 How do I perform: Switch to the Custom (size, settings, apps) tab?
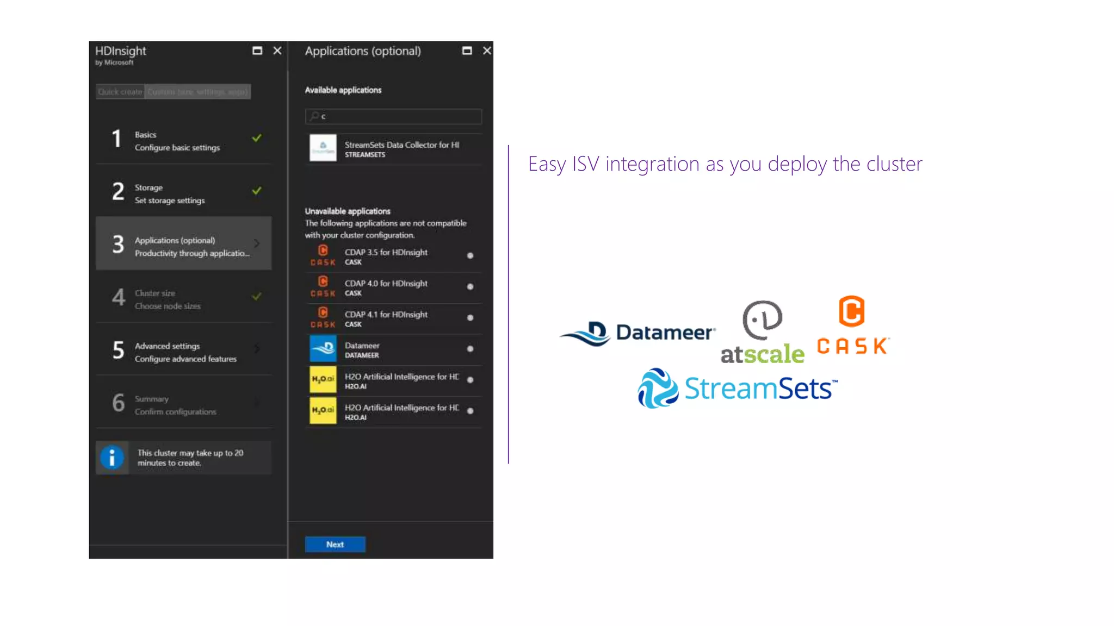197,92
